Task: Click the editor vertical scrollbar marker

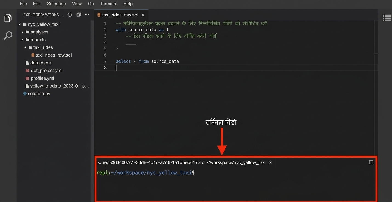Action: (376, 54)
